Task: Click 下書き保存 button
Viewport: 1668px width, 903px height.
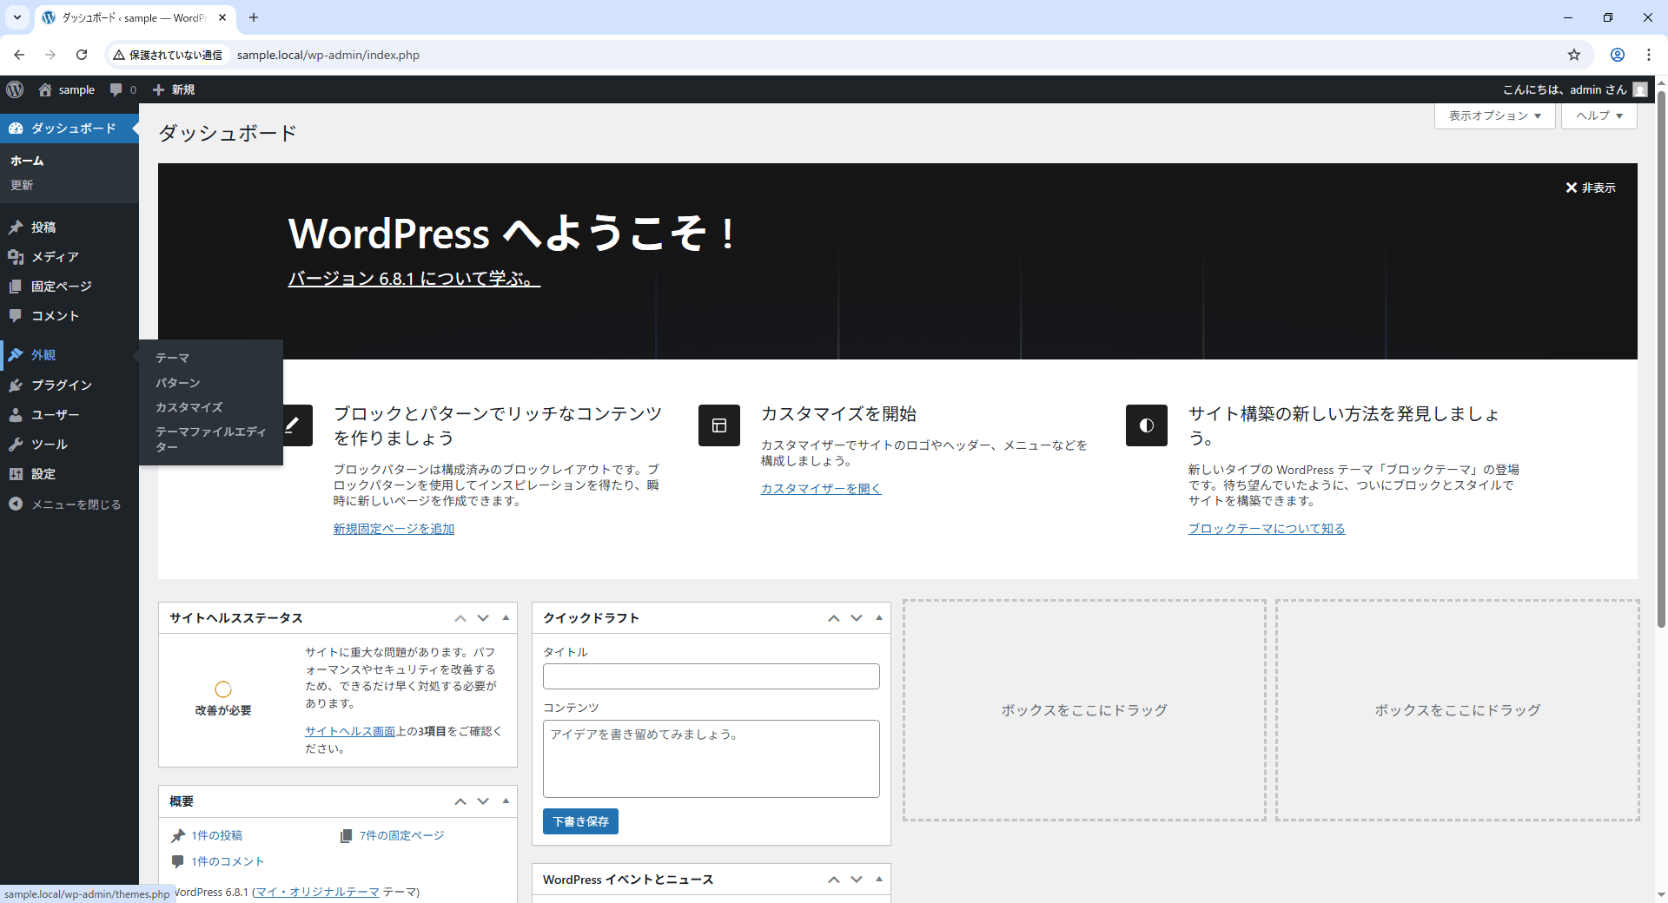Action: [580, 821]
